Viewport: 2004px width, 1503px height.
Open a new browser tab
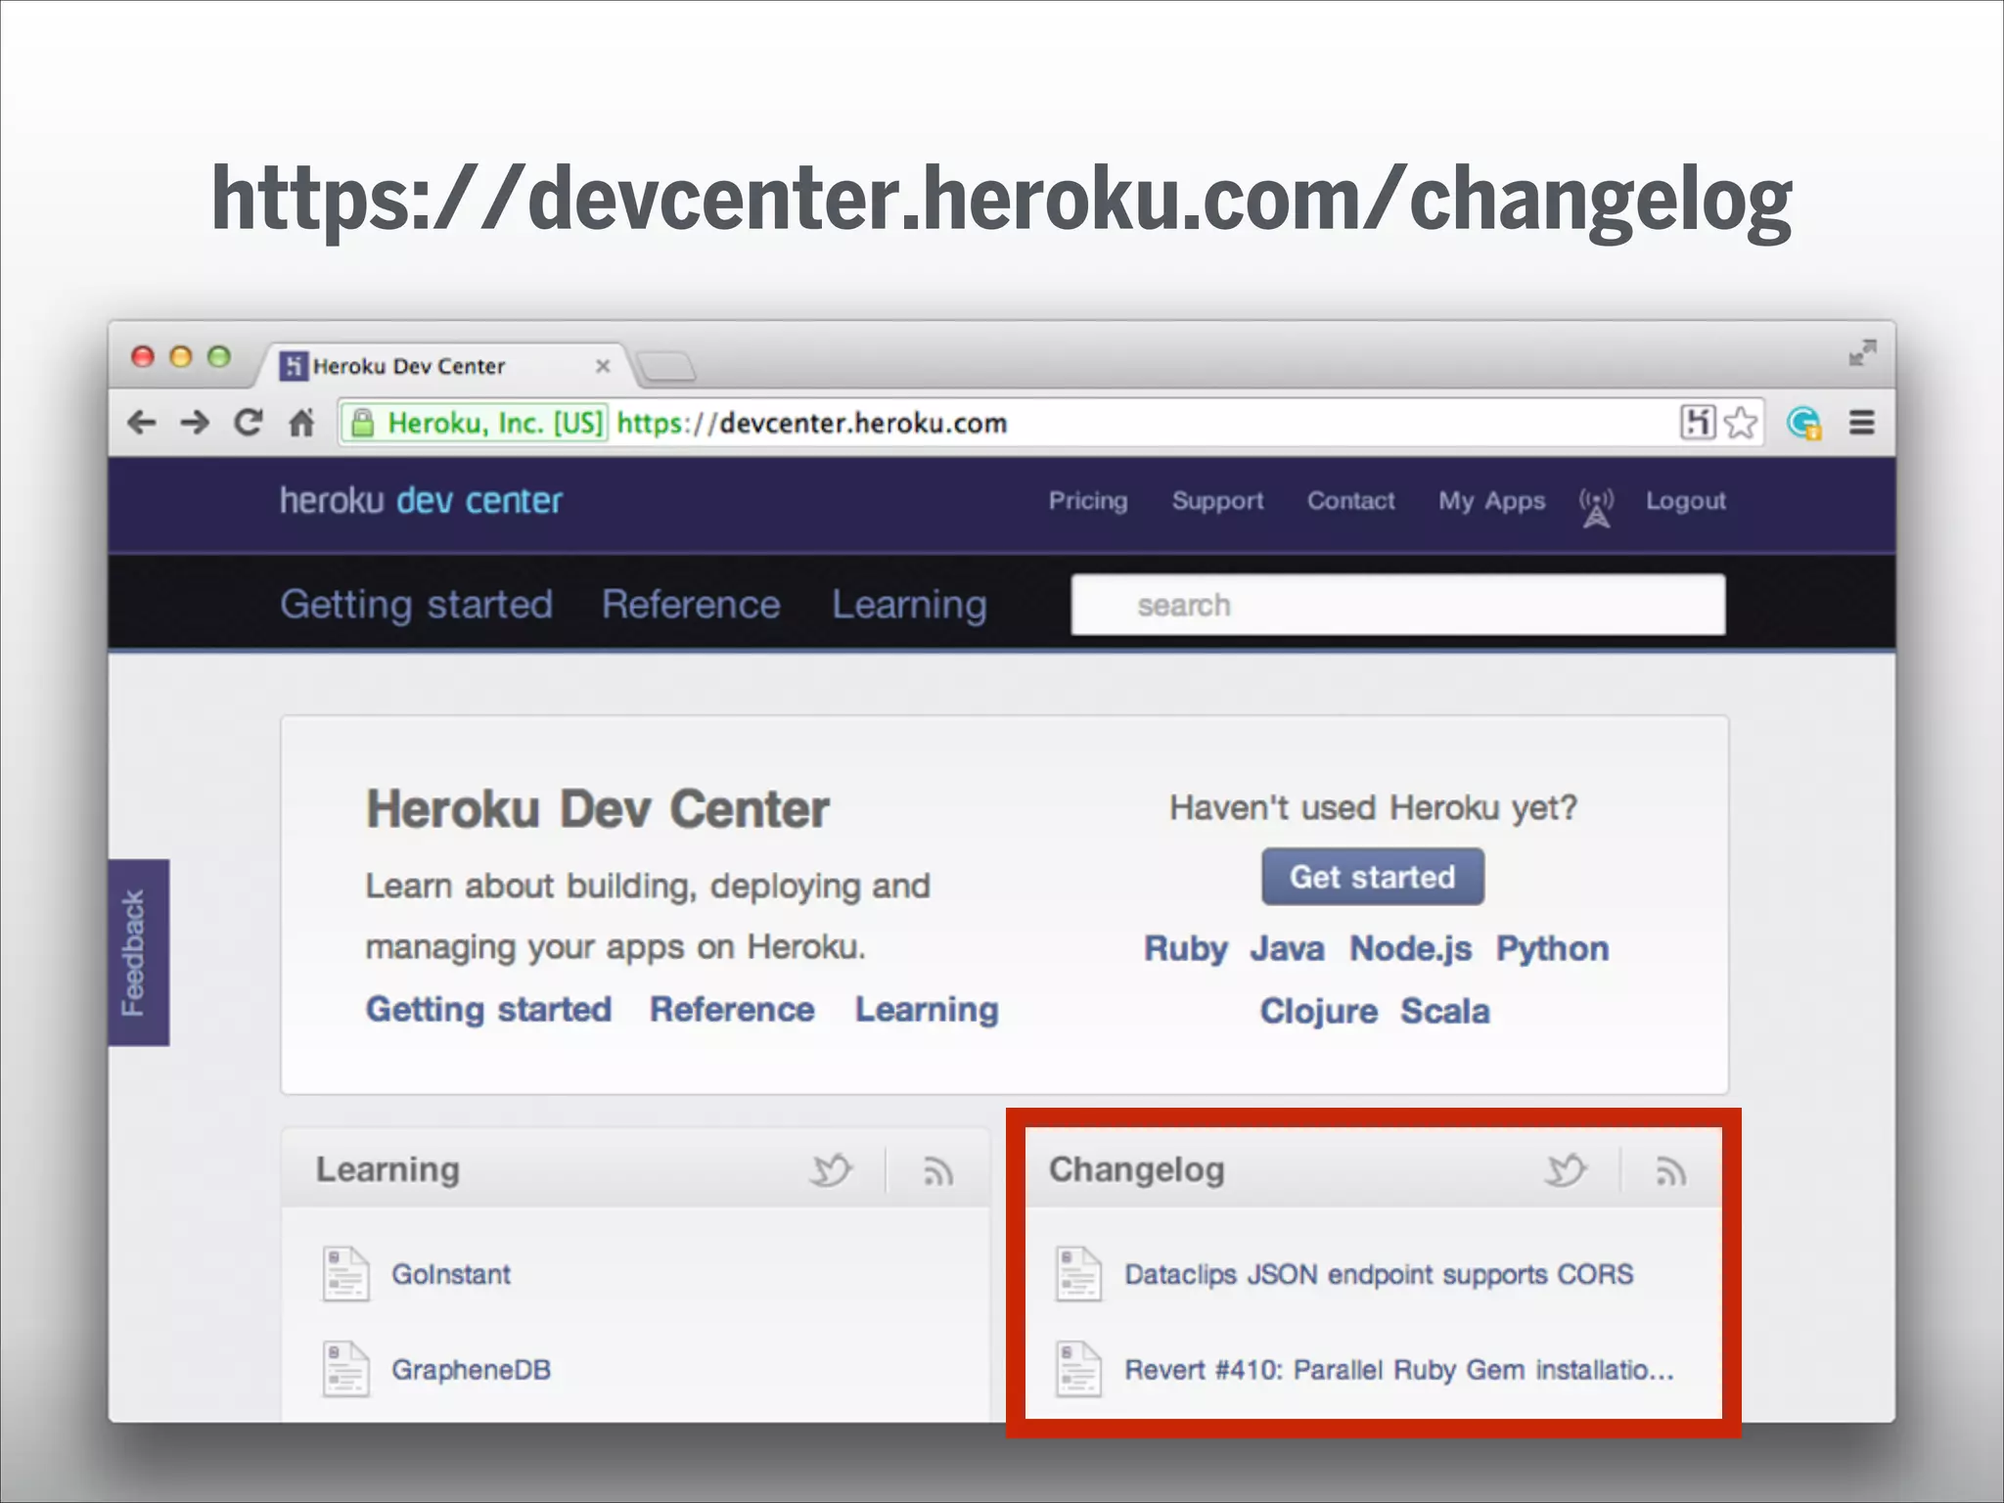(x=665, y=368)
